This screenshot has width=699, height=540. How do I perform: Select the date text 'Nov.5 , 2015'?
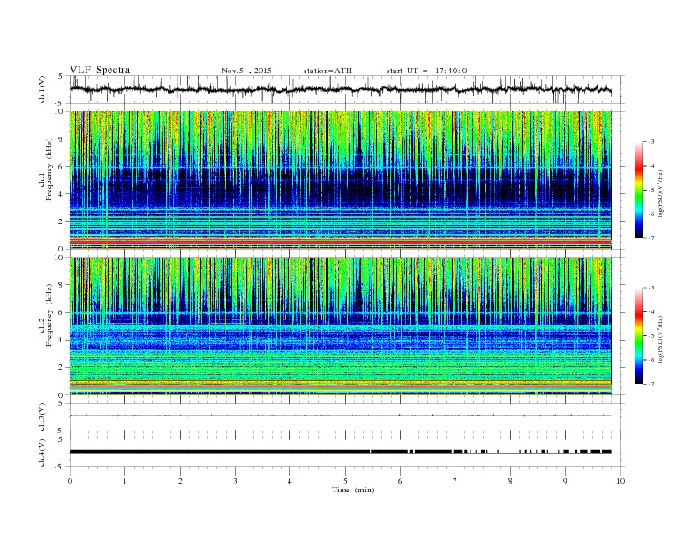pyautogui.click(x=246, y=71)
